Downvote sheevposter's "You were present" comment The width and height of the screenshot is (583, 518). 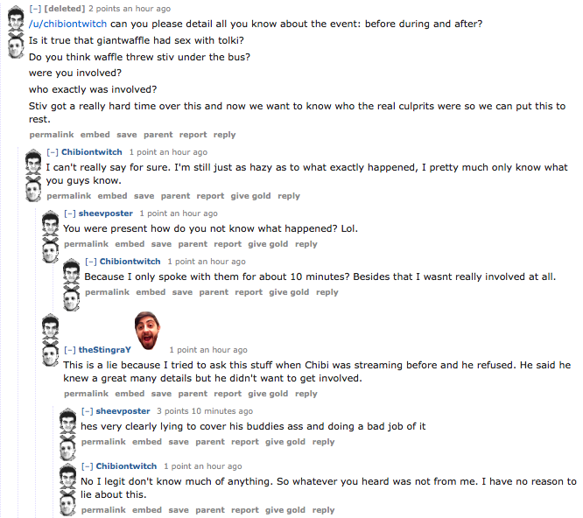pos(50,251)
